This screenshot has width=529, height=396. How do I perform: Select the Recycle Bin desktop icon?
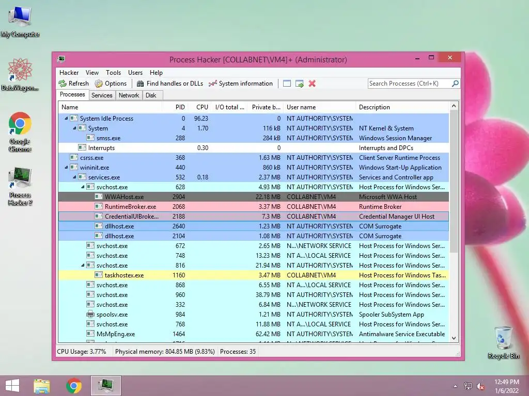tap(503, 342)
